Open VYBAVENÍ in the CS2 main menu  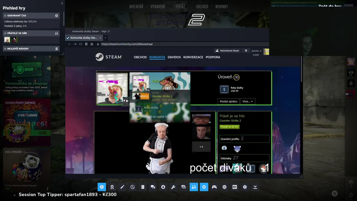point(158,6)
